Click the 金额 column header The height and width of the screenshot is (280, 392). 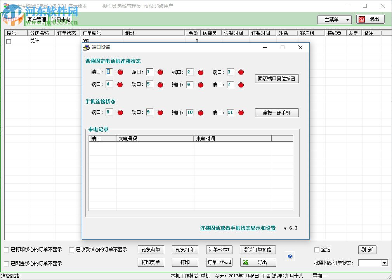pyautogui.click(x=193, y=33)
